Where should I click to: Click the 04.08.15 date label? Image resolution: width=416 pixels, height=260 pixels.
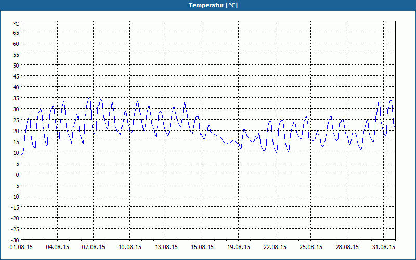click(x=58, y=248)
